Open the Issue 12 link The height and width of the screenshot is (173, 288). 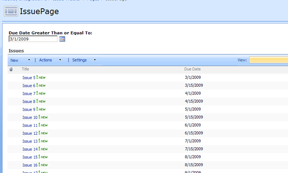(30, 133)
